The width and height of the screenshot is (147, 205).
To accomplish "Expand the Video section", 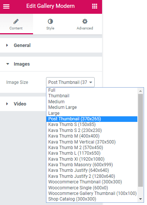I will (x=23, y=104).
